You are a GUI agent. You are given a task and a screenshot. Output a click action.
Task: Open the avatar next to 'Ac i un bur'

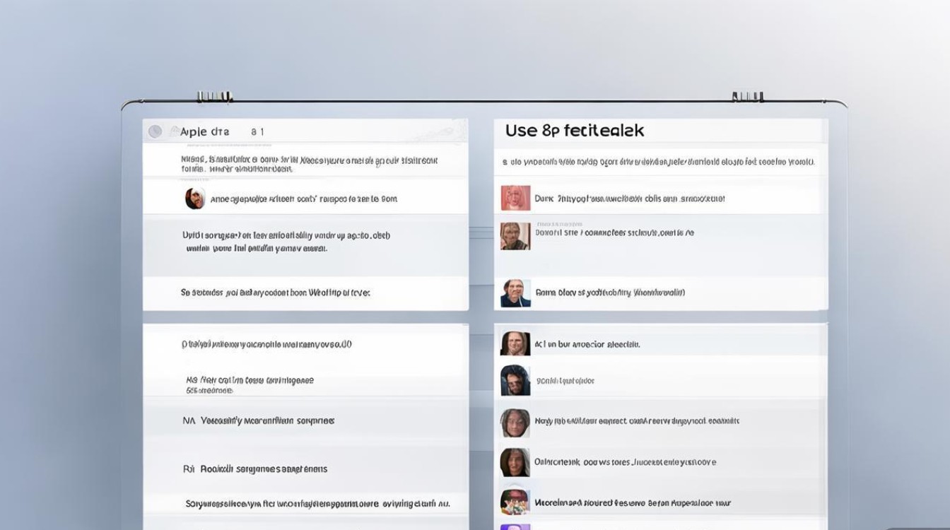click(515, 344)
